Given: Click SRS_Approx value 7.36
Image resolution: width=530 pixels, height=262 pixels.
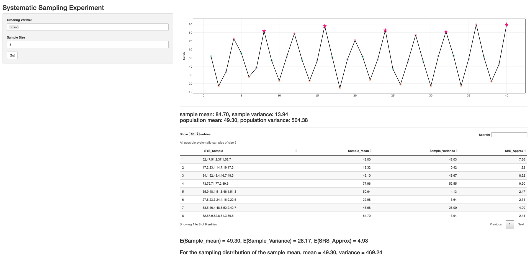Looking at the screenshot, I should click(x=522, y=159).
